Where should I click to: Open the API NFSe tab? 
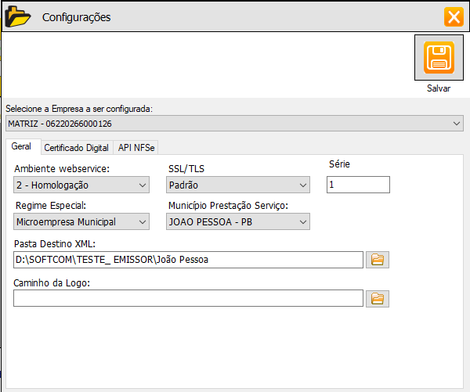pyautogui.click(x=136, y=147)
